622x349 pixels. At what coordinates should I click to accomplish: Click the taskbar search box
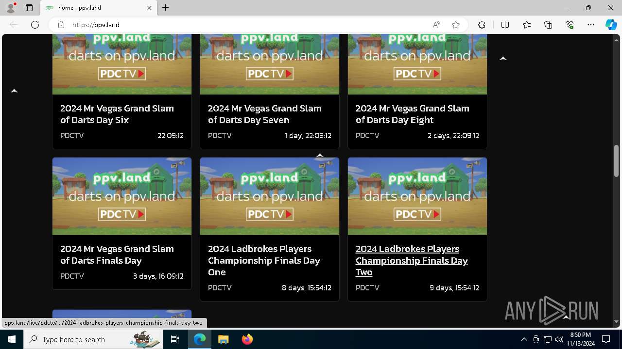coord(94,339)
